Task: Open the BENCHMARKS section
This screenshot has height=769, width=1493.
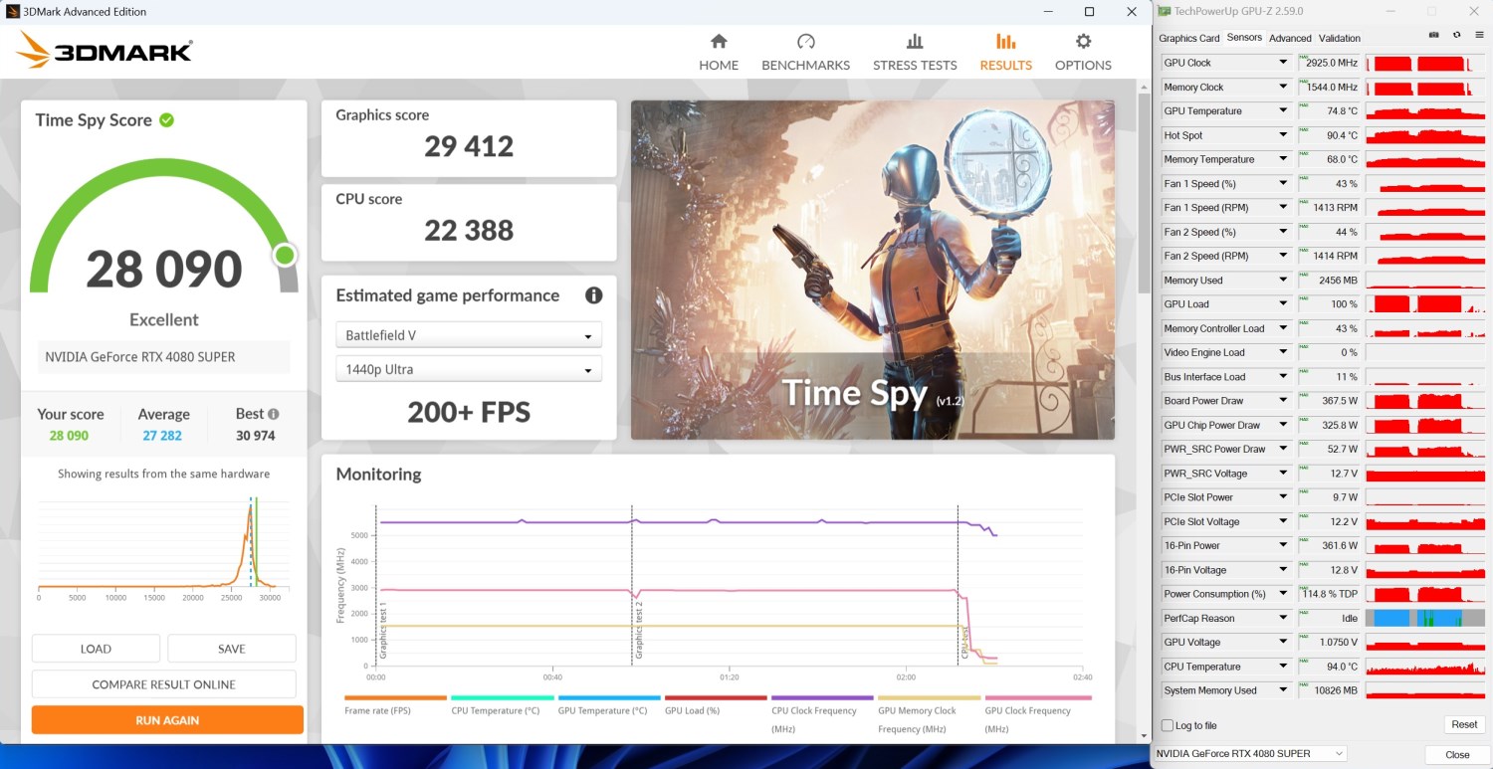Action: coord(805,53)
